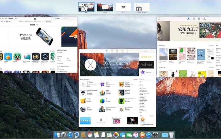Image resolution: width=221 pixels, height=139 pixels.
Task: Open Photos colorful flower icon in Dock
Action: tap(116, 135)
